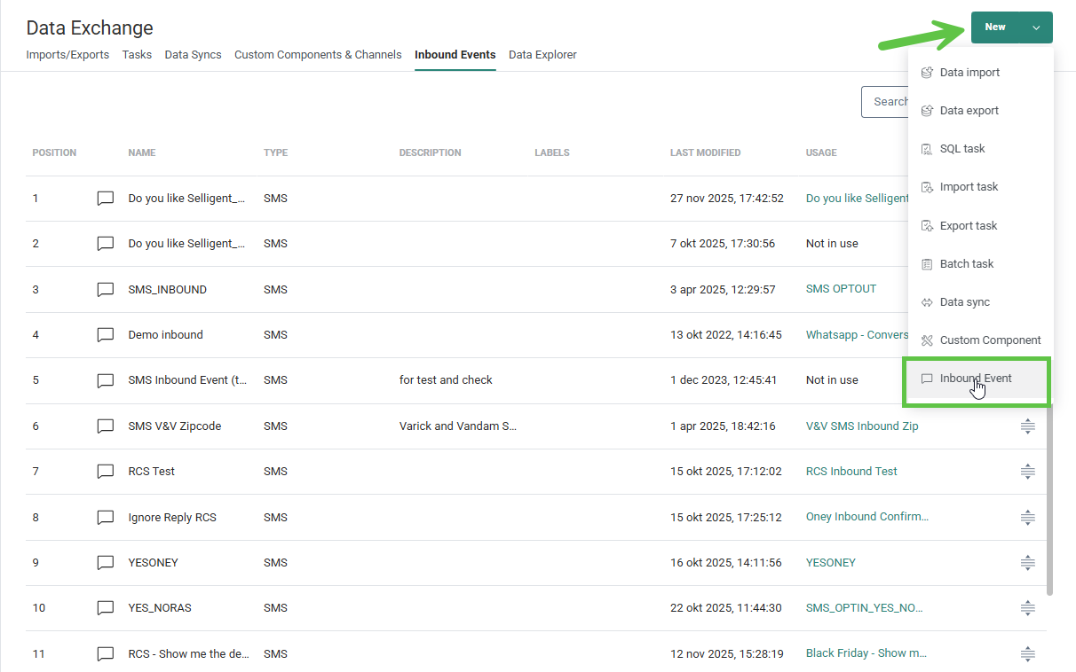Choose Export task in the New menu
This screenshot has height=672, width=1076.
(x=969, y=226)
